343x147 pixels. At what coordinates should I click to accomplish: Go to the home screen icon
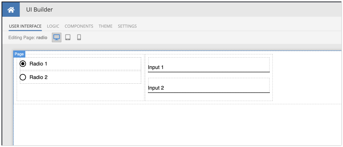coord(11,10)
